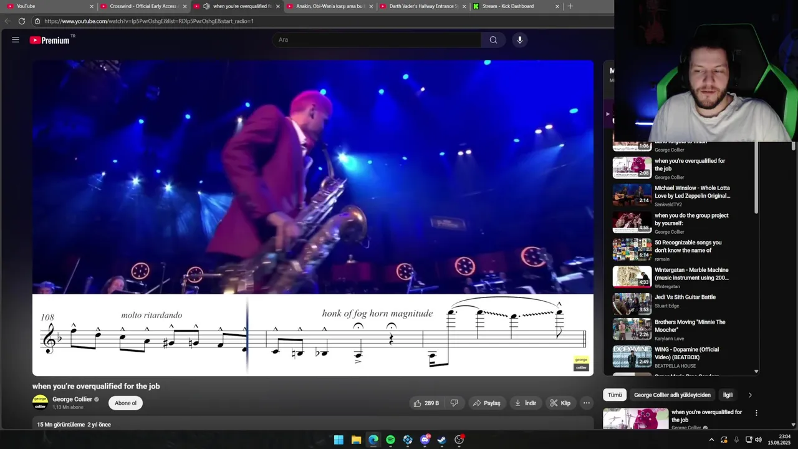Open George Collier channel avatar

pos(40,403)
